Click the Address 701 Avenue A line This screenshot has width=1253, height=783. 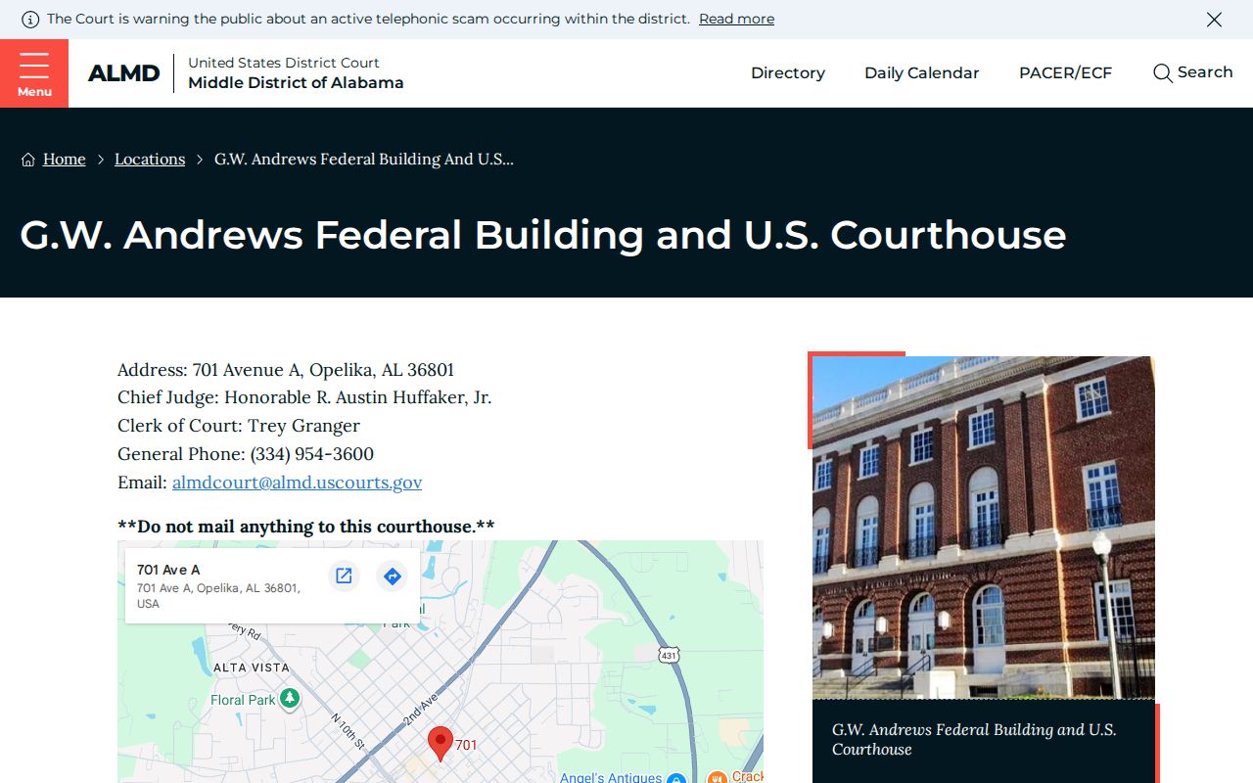(x=286, y=370)
